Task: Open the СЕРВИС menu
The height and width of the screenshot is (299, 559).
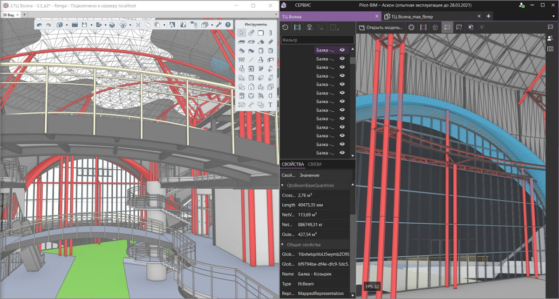Action: point(303,5)
